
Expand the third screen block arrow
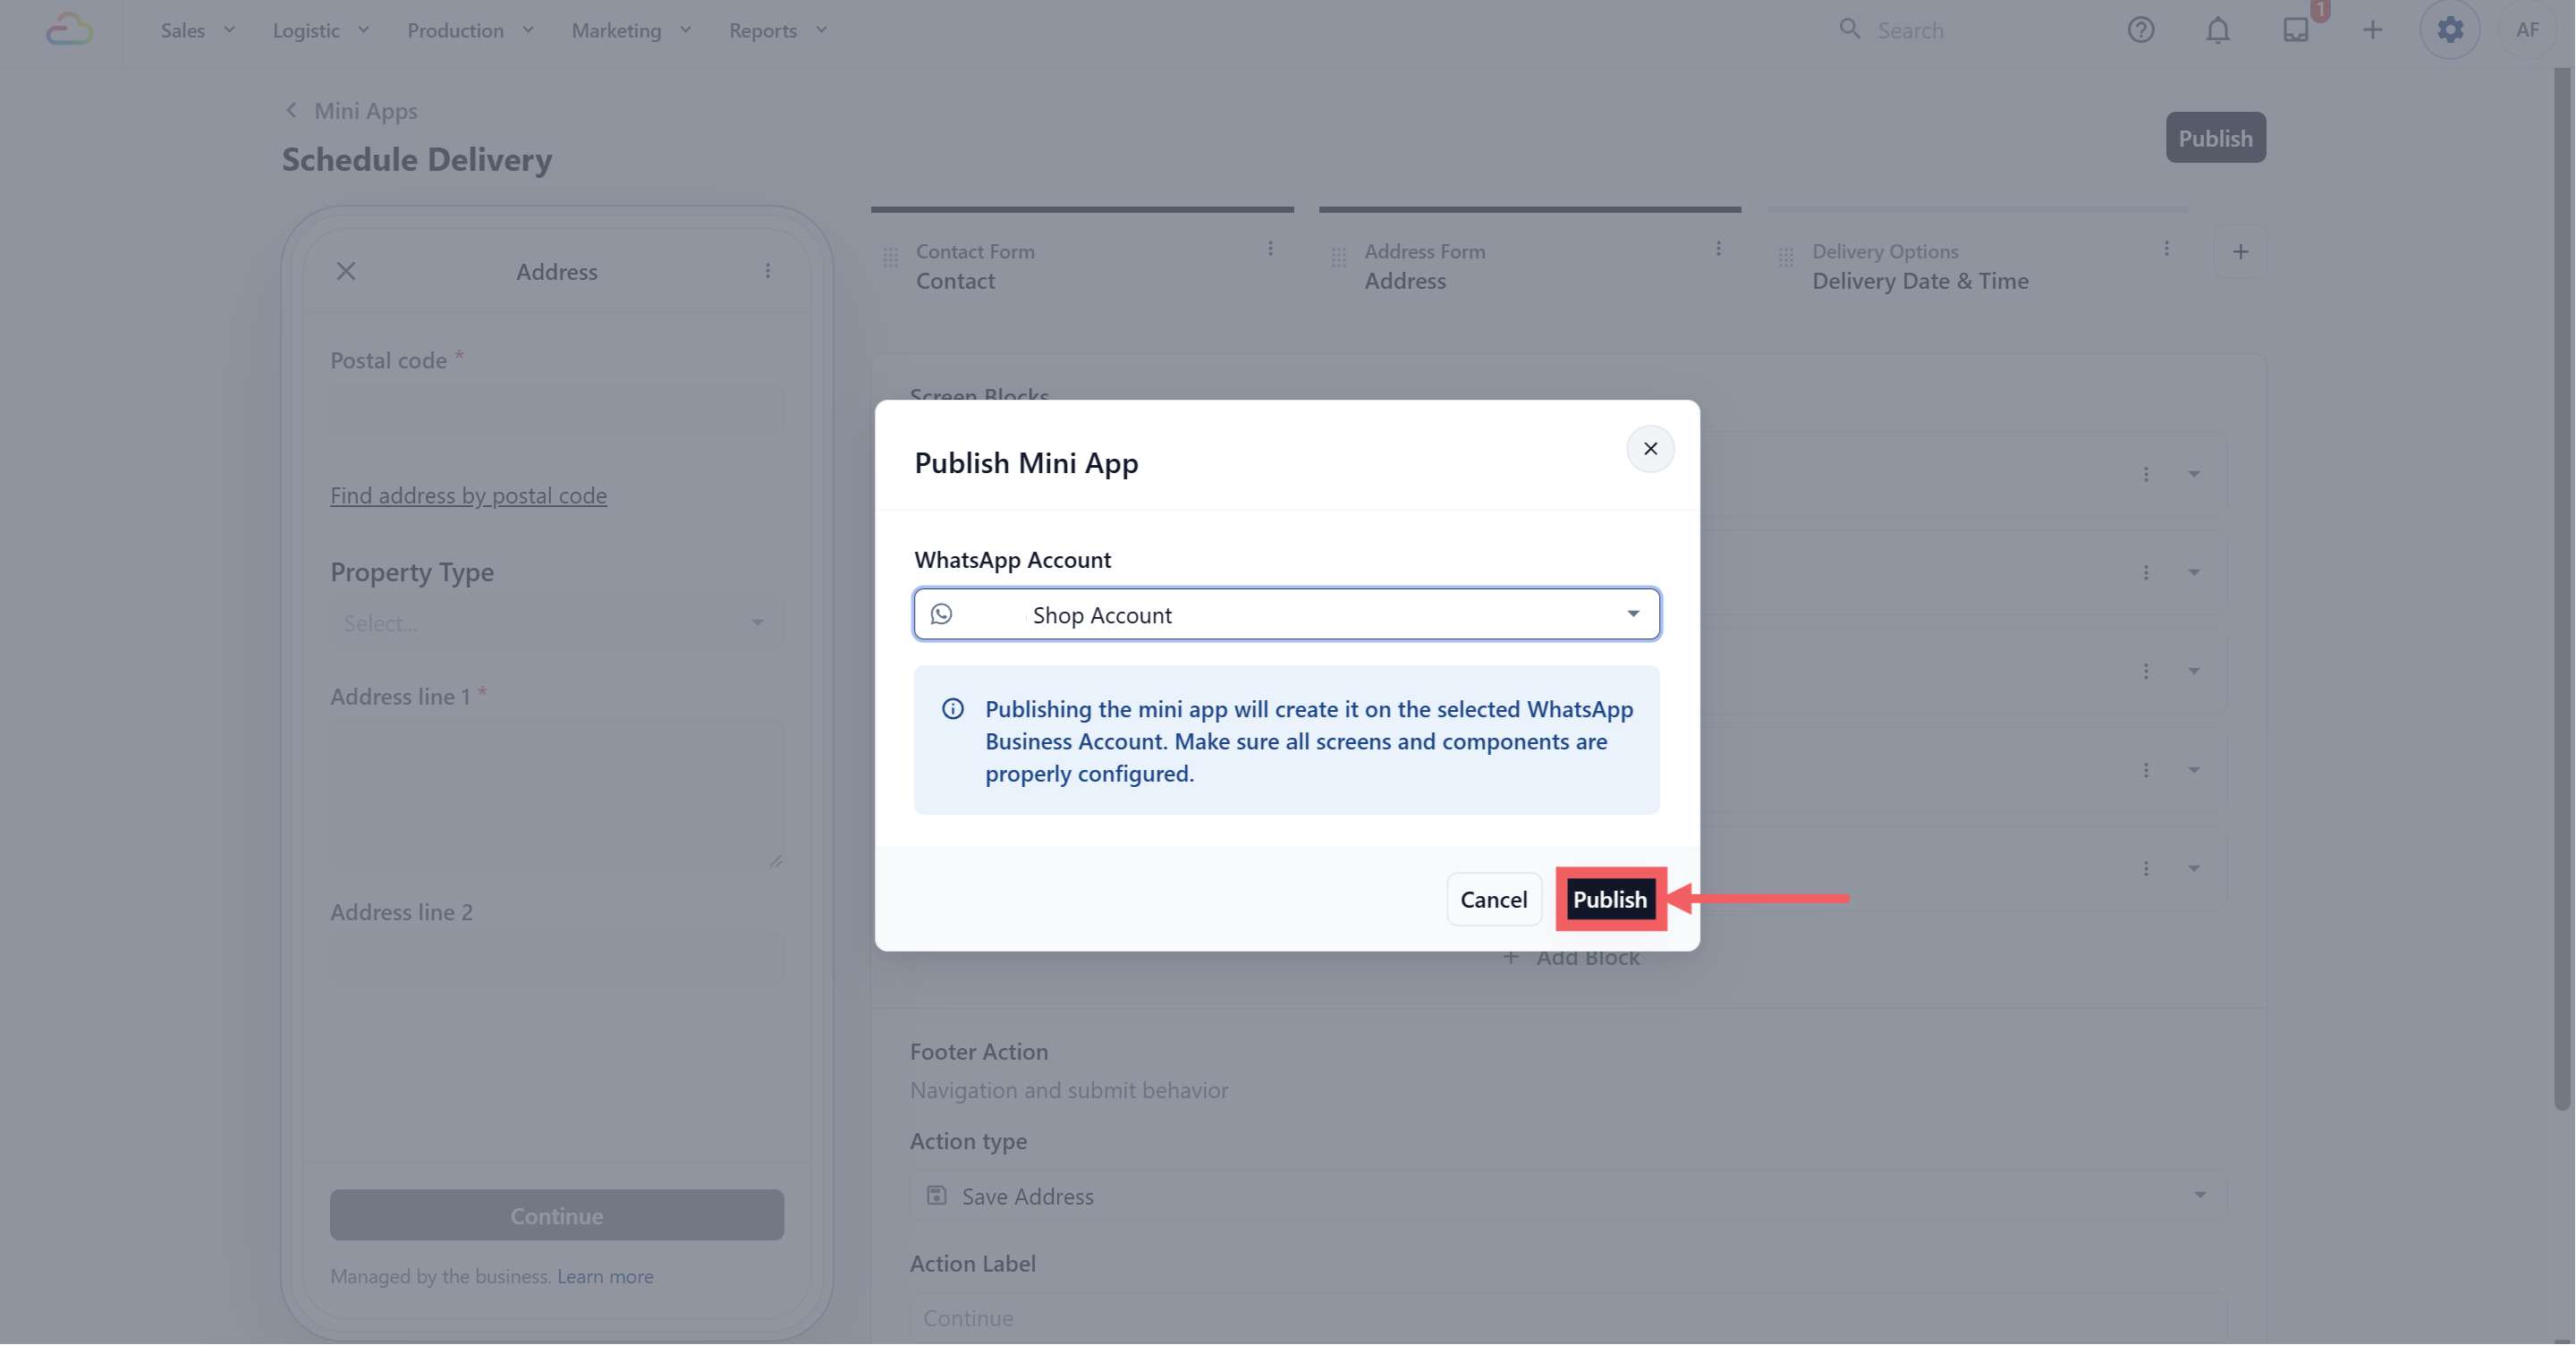[x=2194, y=671]
